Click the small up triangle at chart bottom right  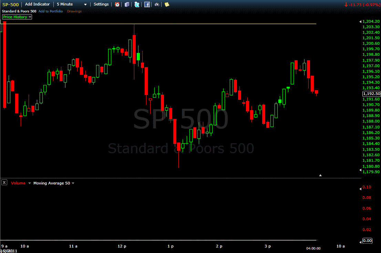click(x=320, y=175)
